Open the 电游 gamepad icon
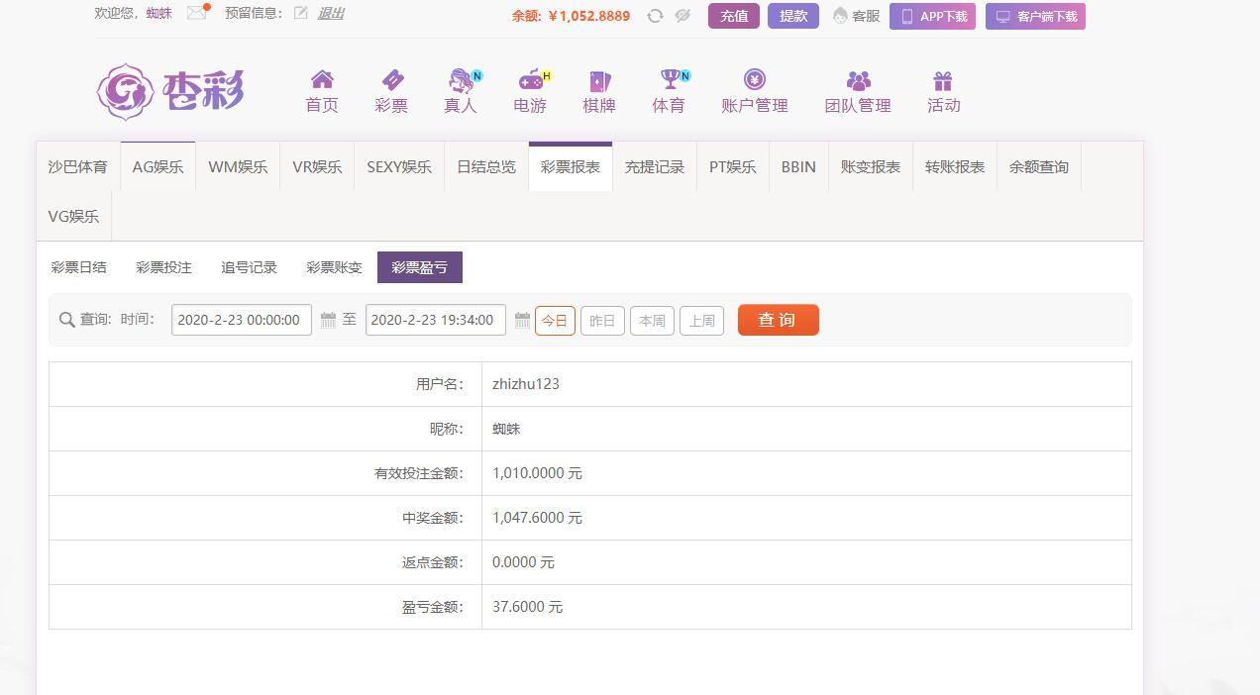1260x695 pixels. pos(531,80)
